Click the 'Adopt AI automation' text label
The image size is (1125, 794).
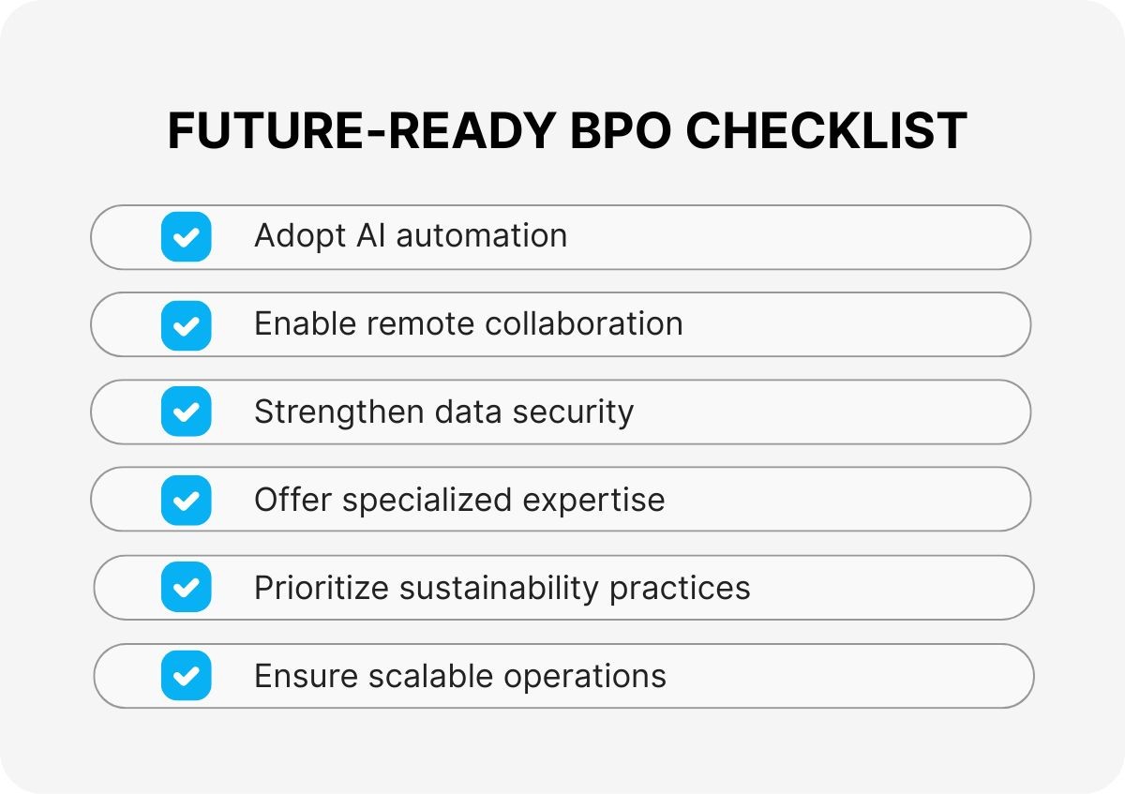(x=411, y=236)
